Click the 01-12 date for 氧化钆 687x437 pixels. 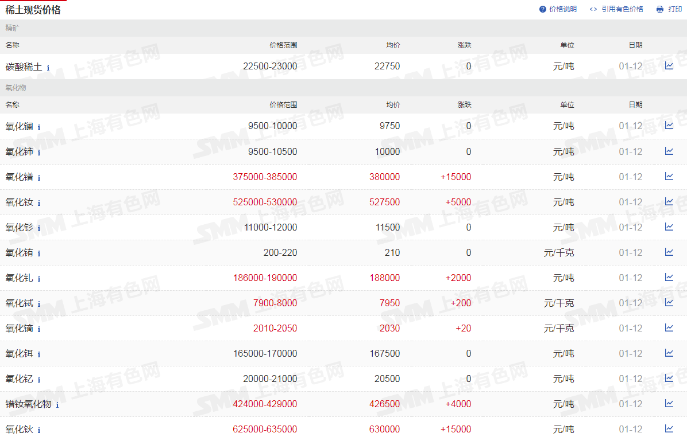coord(631,278)
